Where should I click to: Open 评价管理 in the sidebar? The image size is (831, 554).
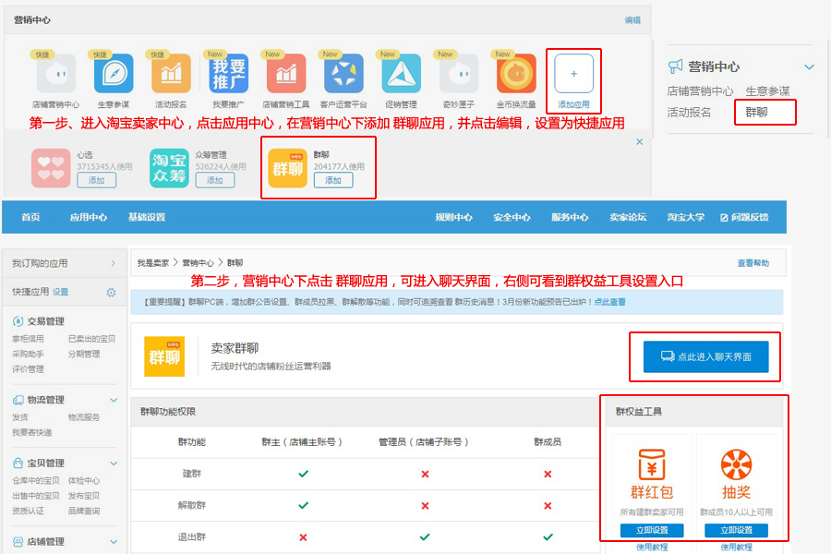(x=28, y=369)
